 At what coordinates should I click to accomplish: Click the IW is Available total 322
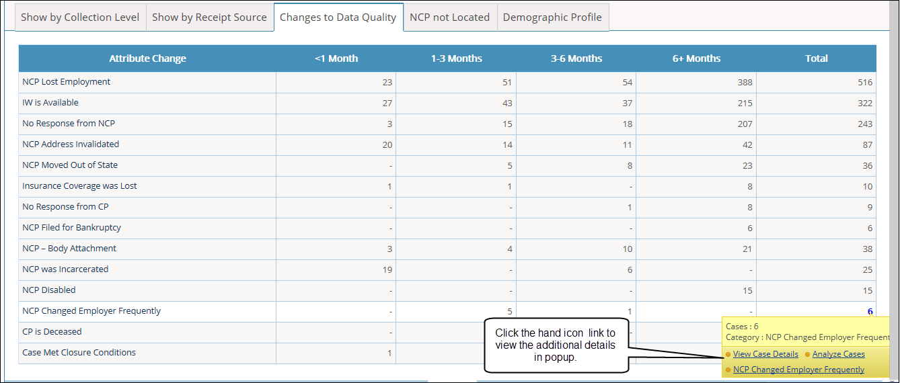click(865, 103)
